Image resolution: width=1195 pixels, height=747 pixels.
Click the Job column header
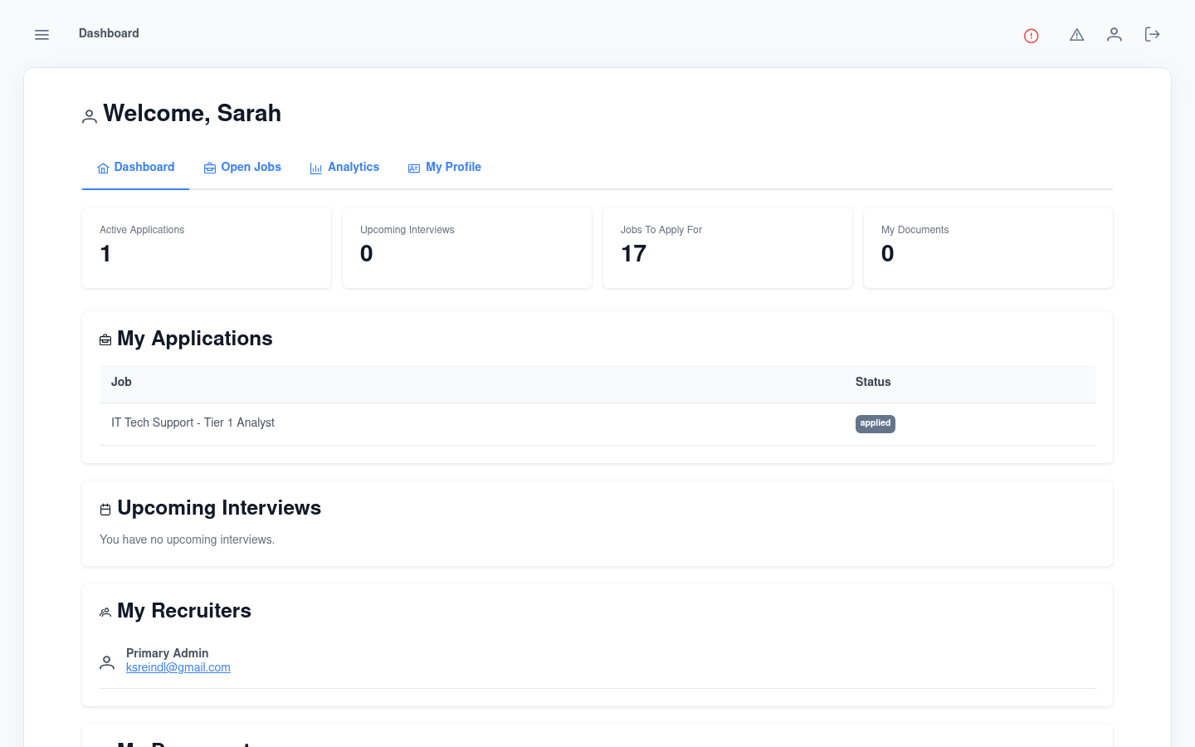121,382
